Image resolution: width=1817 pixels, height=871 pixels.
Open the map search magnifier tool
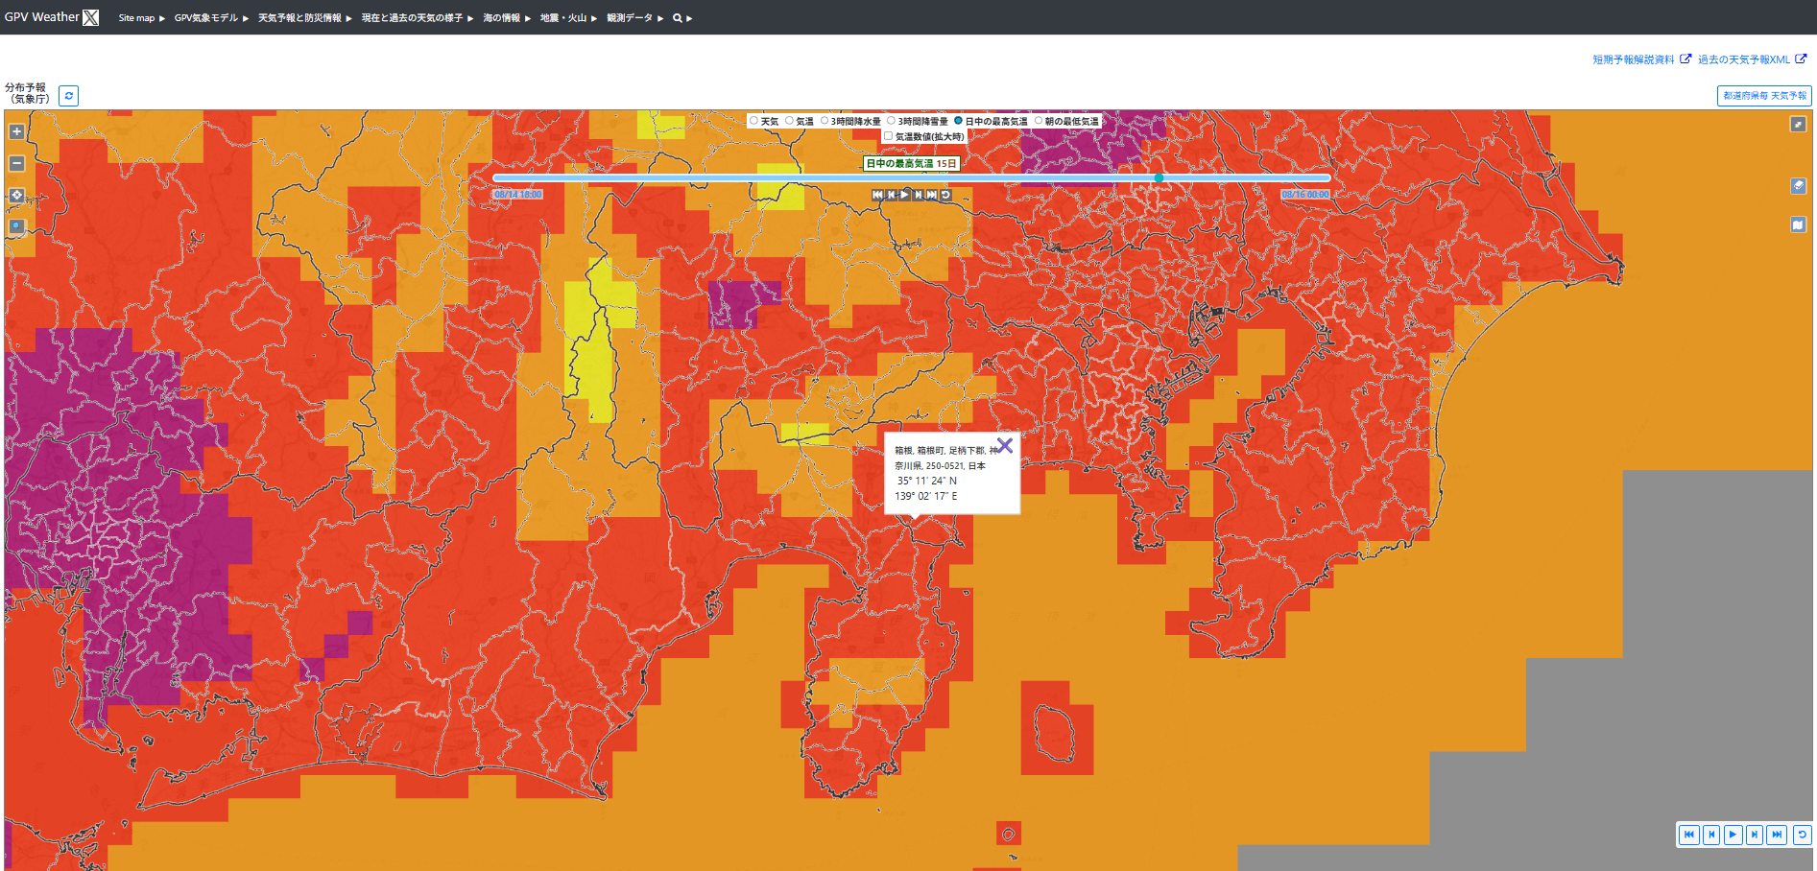[16, 227]
